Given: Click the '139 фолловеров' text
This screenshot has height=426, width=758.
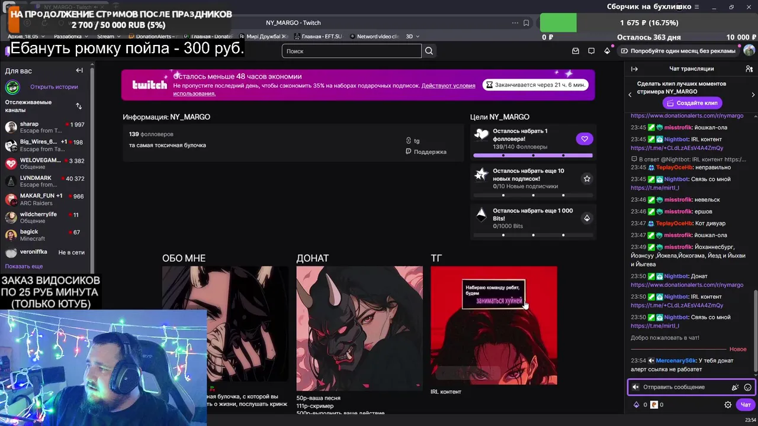Looking at the screenshot, I should point(151,134).
